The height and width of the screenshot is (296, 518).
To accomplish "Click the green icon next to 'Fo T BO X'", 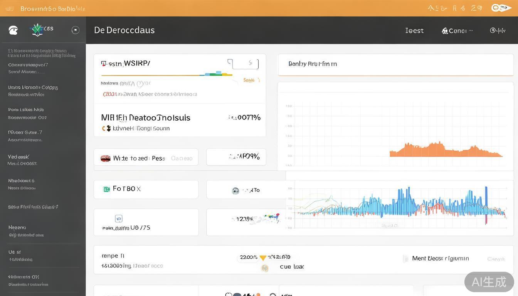I will tap(106, 189).
